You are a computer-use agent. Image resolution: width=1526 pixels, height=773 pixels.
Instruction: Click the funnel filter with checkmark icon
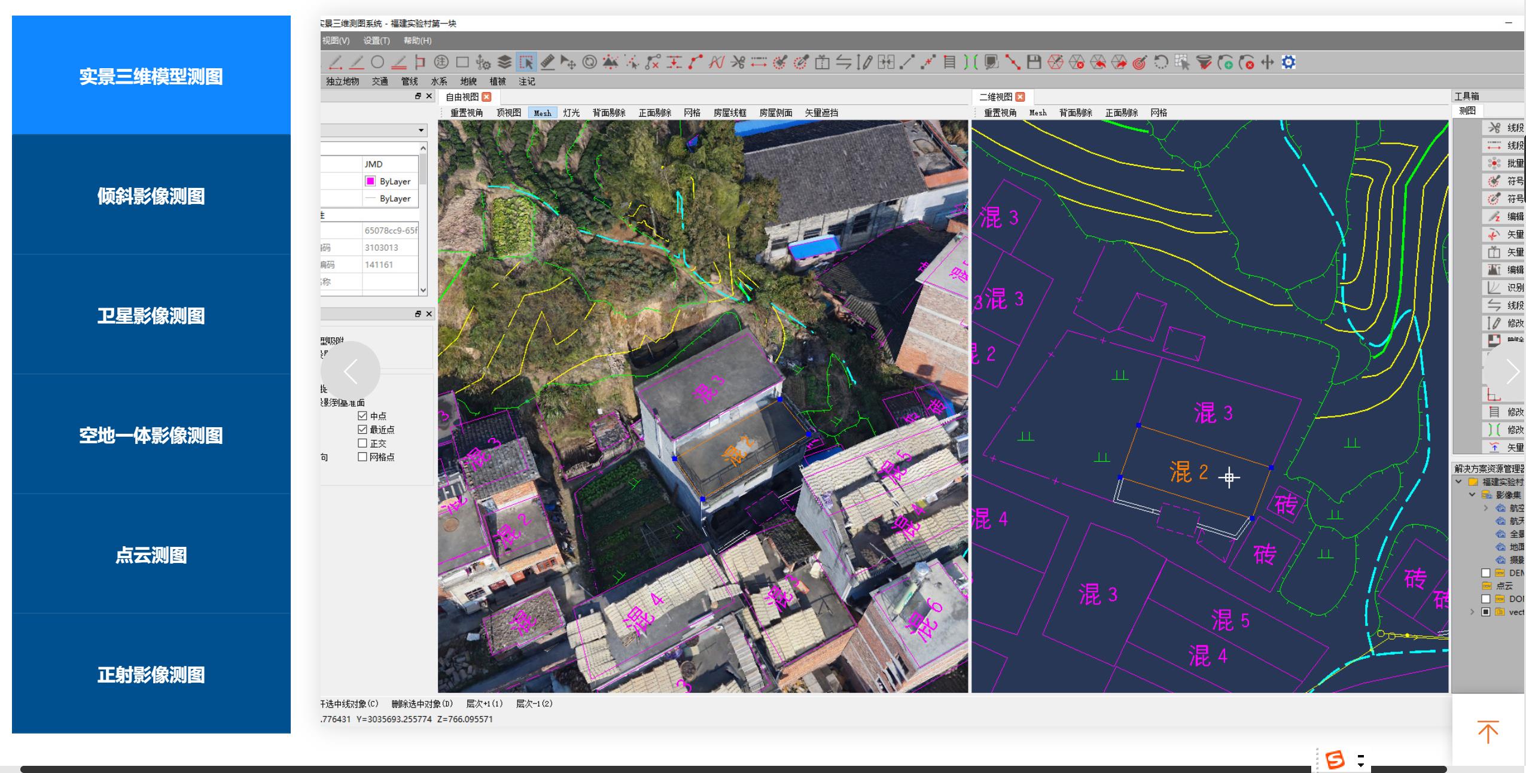pos(1204,62)
